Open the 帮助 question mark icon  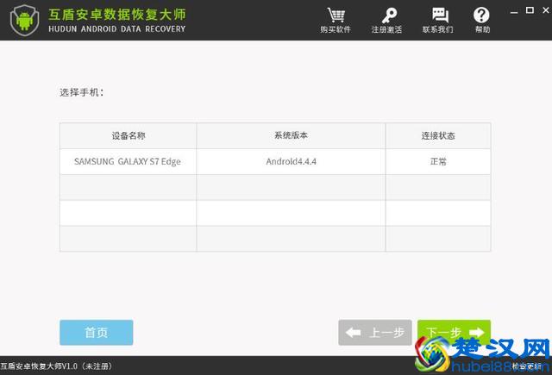[x=481, y=16]
